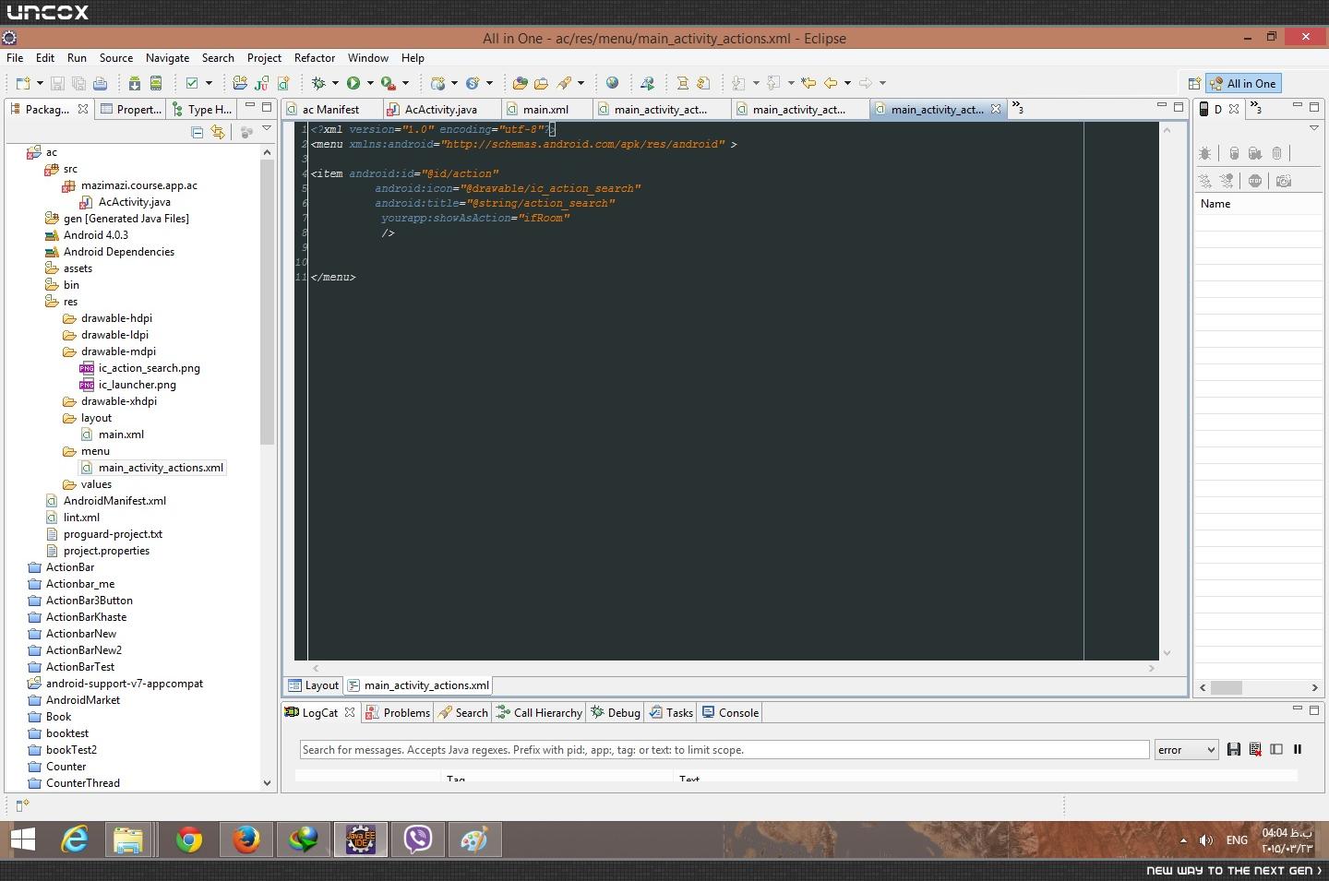The height and width of the screenshot is (881, 1329).
Task: Click the LogCat message search field
Action: [x=724, y=750]
